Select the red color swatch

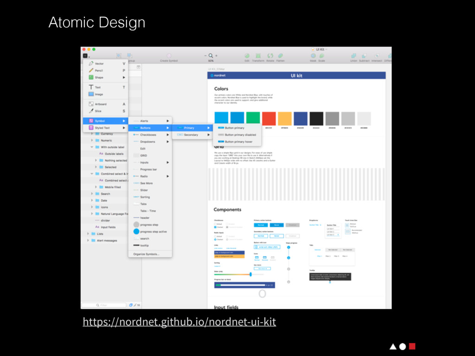pyautogui.click(x=269, y=118)
